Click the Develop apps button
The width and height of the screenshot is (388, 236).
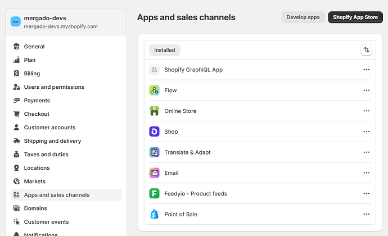click(x=303, y=17)
